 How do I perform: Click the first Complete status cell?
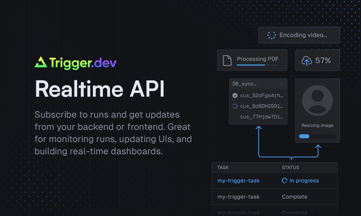pos(294,197)
